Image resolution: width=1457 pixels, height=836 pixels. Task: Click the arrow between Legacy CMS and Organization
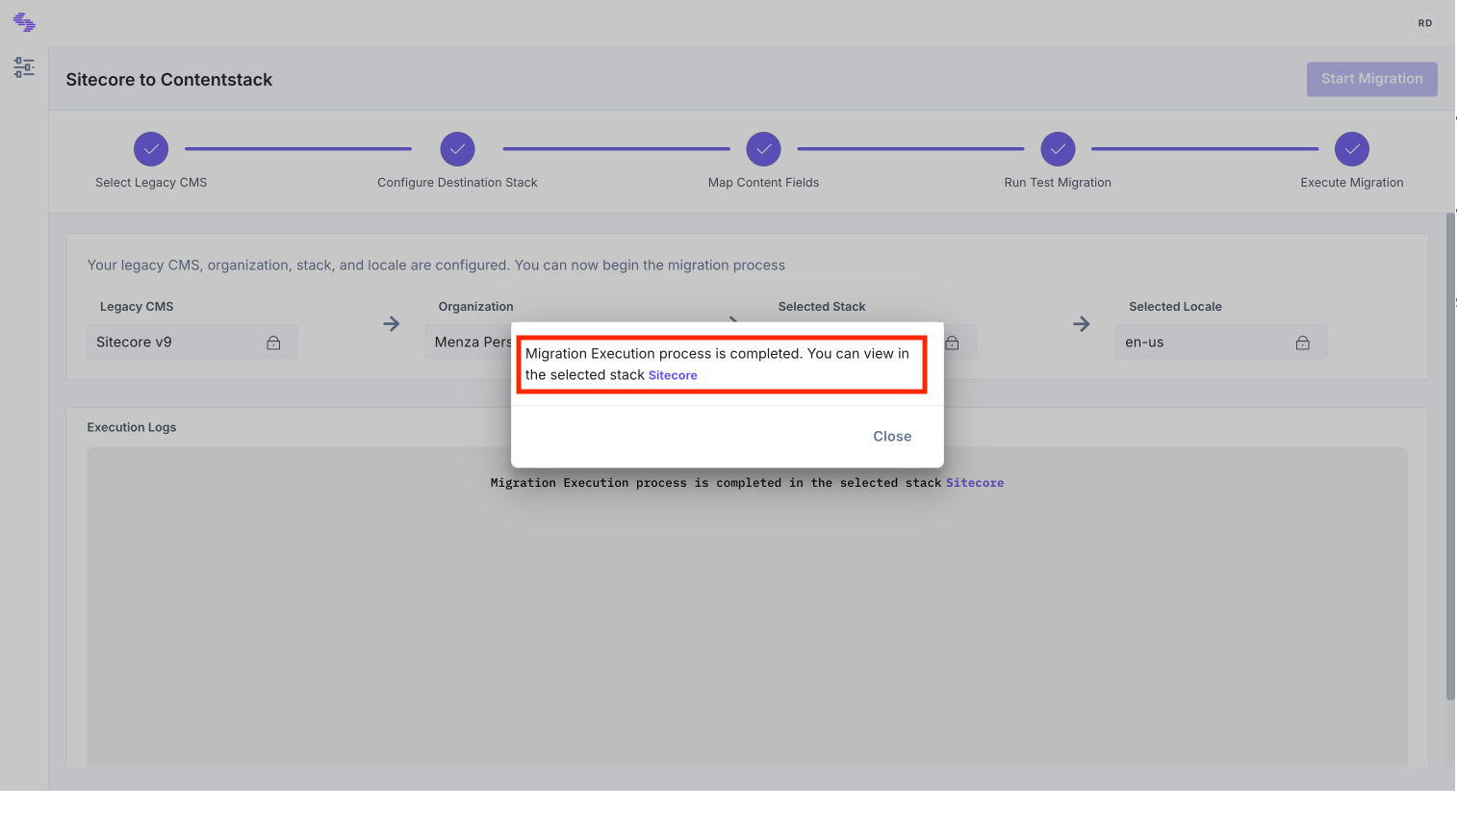[x=391, y=323]
